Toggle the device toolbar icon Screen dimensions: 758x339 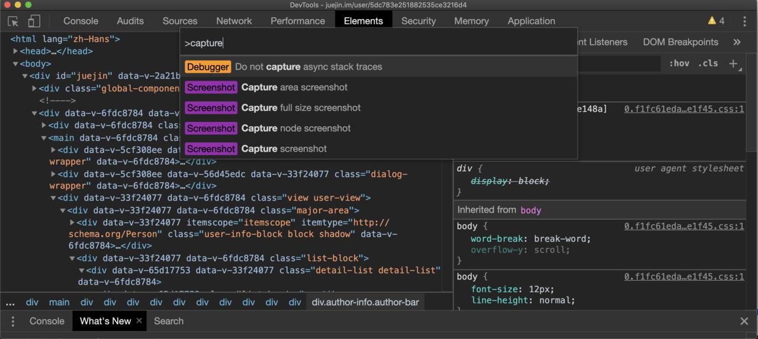tap(34, 21)
